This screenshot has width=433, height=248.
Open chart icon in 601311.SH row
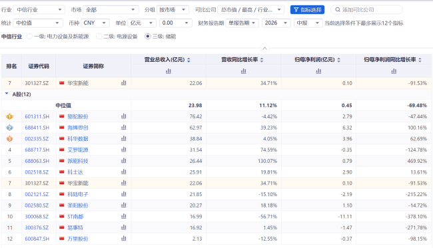click(124, 116)
